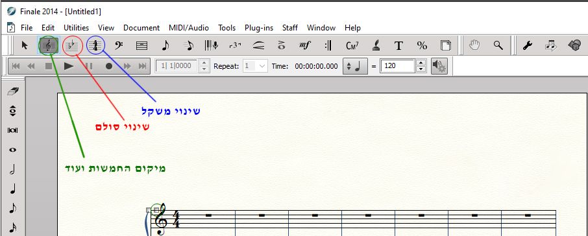Screen dimensions: 588x236
Task: Select the Tuplet tool
Action: [235, 45]
